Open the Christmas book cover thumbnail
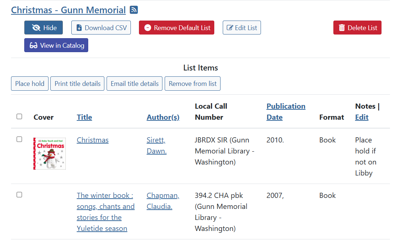The width and height of the screenshot is (412, 246). [49, 153]
